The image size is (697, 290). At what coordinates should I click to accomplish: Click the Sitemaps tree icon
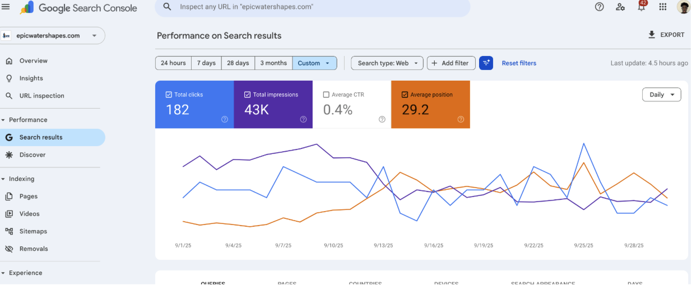9,231
